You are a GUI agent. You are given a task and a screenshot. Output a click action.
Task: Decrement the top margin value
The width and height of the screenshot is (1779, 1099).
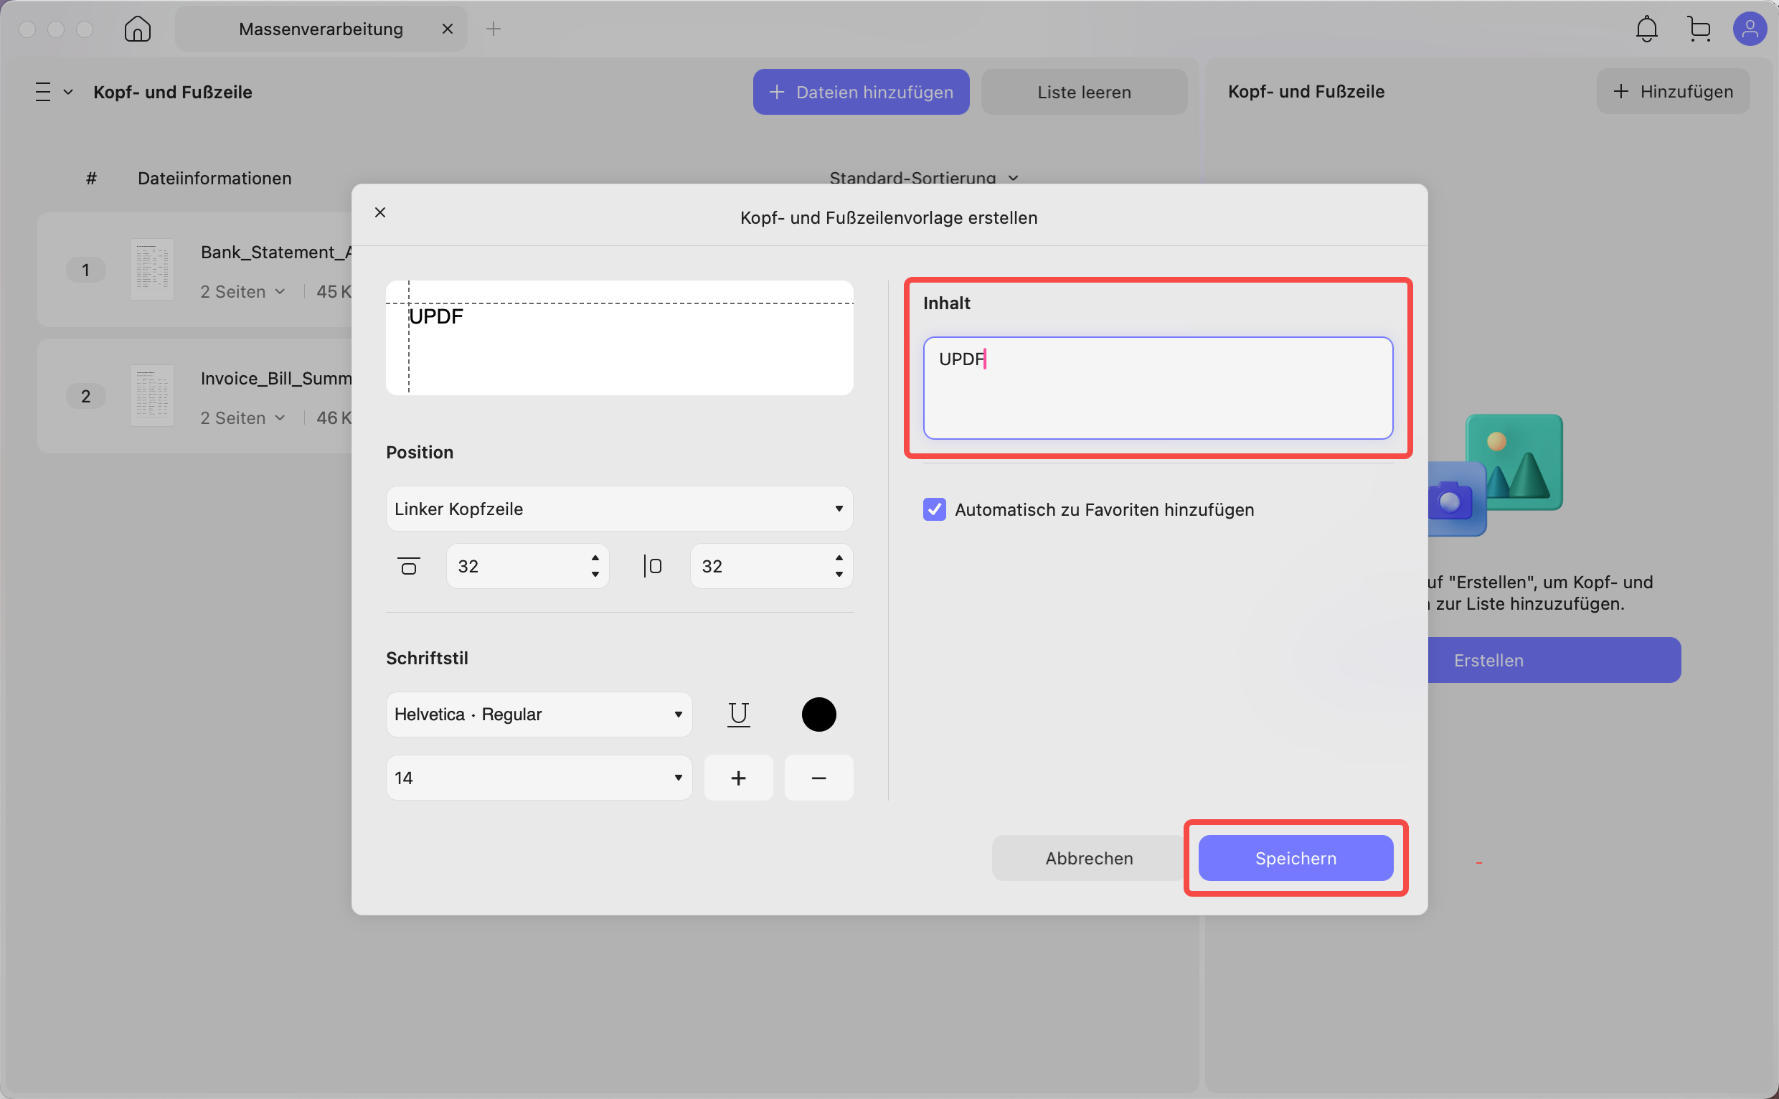tap(595, 574)
